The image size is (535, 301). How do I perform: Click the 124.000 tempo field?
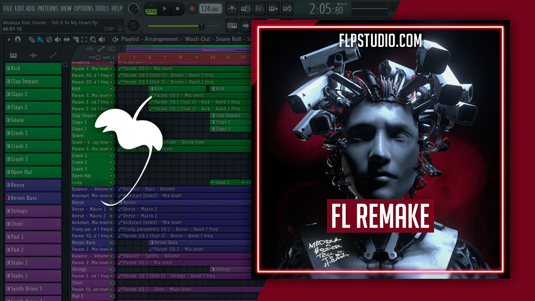[x=210, y=9]
